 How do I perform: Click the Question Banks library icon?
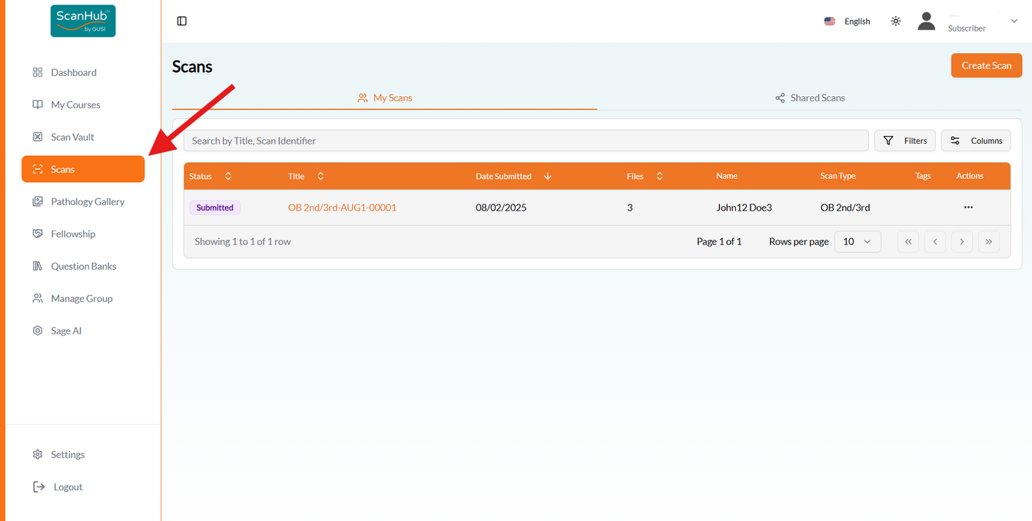coord(38,266)
